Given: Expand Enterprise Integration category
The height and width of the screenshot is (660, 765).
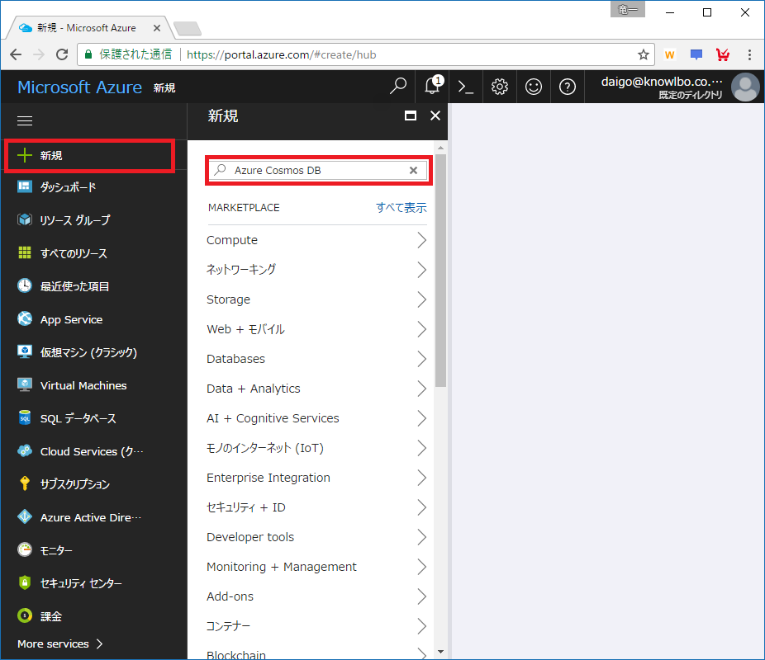Looking at the screenshot, I should (316, 478).
